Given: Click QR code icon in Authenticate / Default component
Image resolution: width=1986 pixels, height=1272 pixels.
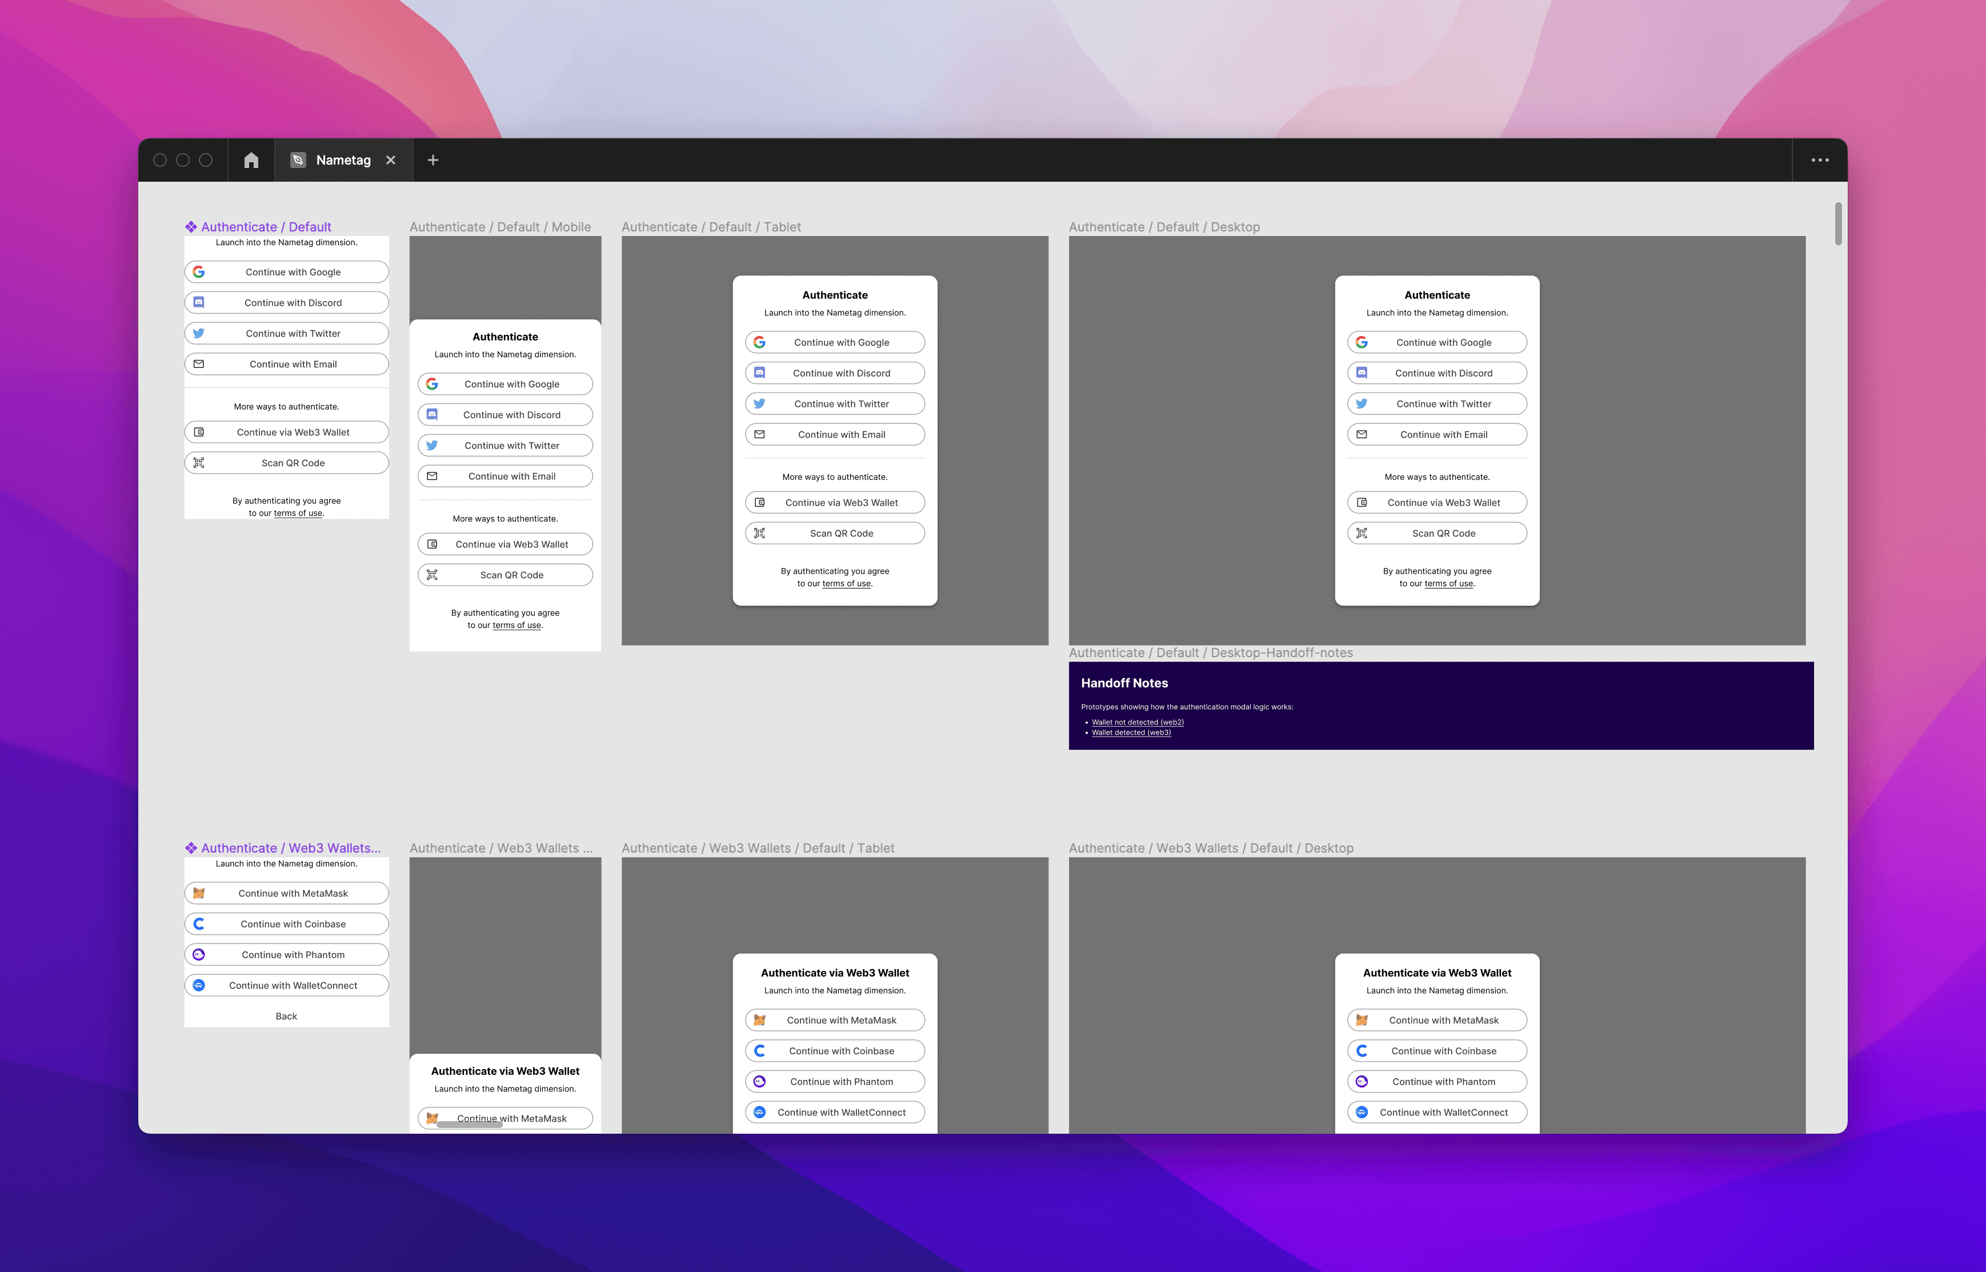Looking at the screenshot, I should [199, 463].
